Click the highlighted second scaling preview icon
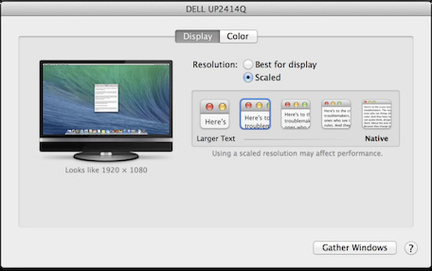The height and width of the screenshot is (271, 432). coord(255,114)
